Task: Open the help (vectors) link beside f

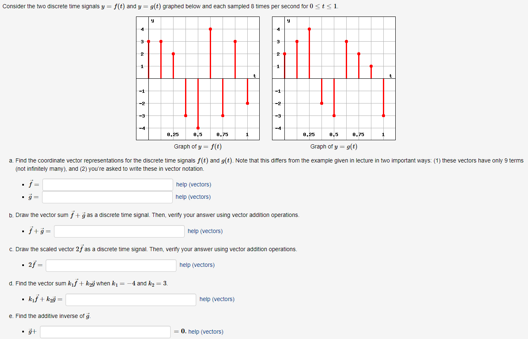Action: [193, 184]
